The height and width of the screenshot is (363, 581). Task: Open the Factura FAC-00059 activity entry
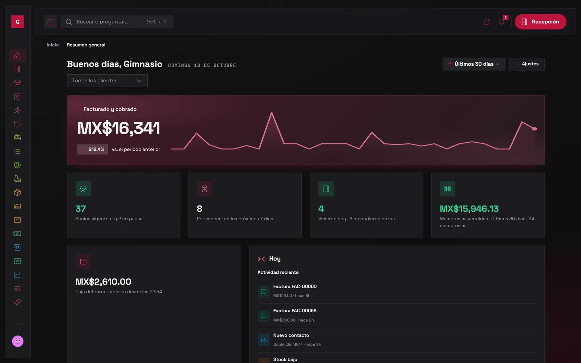397,315
